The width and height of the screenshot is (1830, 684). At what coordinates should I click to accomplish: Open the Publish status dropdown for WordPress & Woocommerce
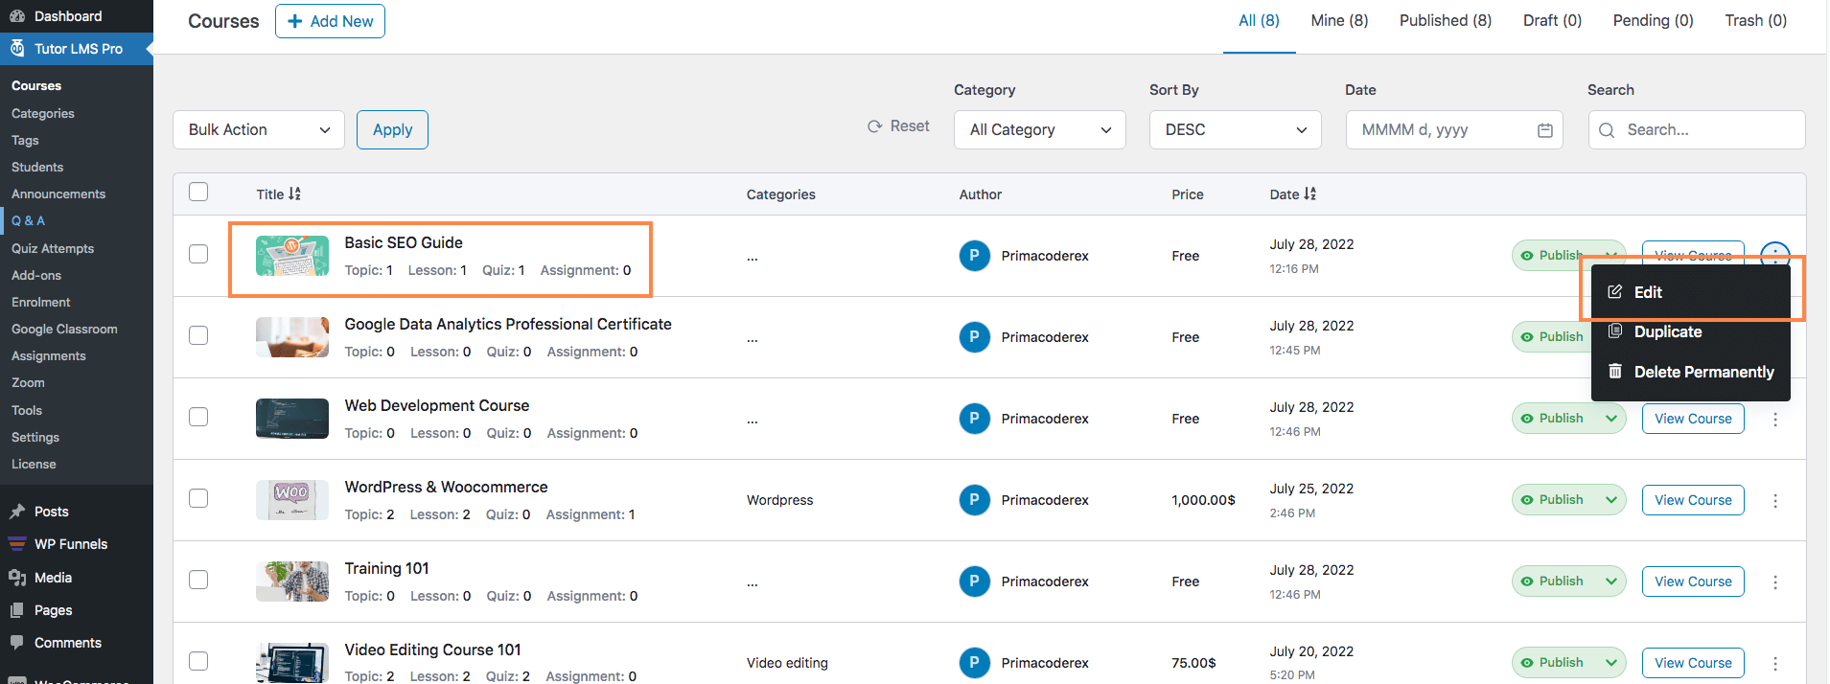1569,500
